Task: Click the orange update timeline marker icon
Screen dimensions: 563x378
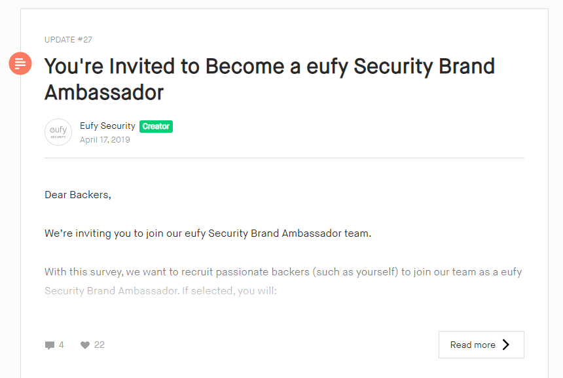Action: point(20,63)
